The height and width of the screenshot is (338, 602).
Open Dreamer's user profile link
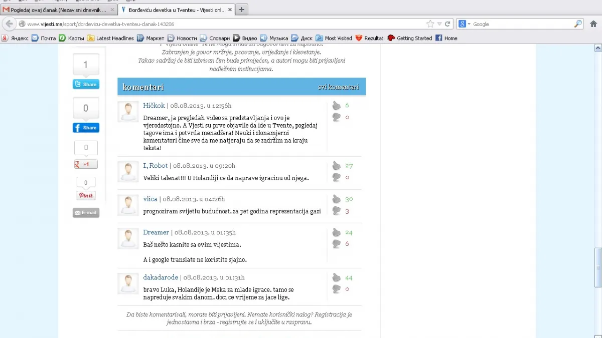click(x=156, y=232)
